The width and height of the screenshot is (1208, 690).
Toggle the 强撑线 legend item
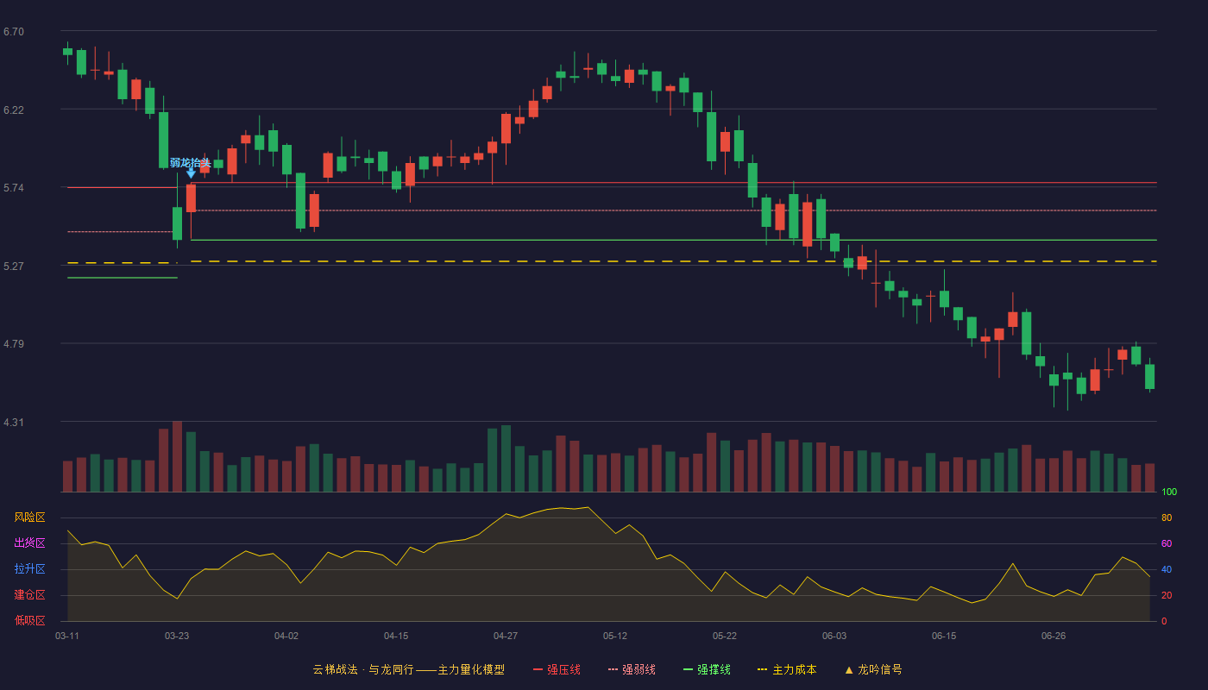point(707,669)
